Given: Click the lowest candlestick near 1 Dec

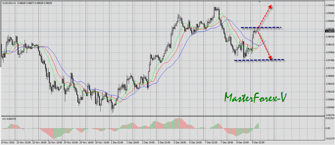Looking at the screenshot, I should click(113, 111).
